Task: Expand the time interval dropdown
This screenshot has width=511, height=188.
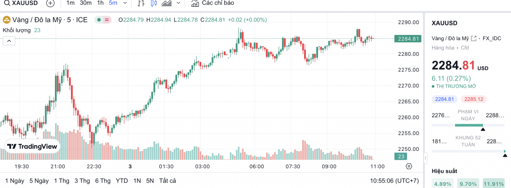Action: [125, 3]
